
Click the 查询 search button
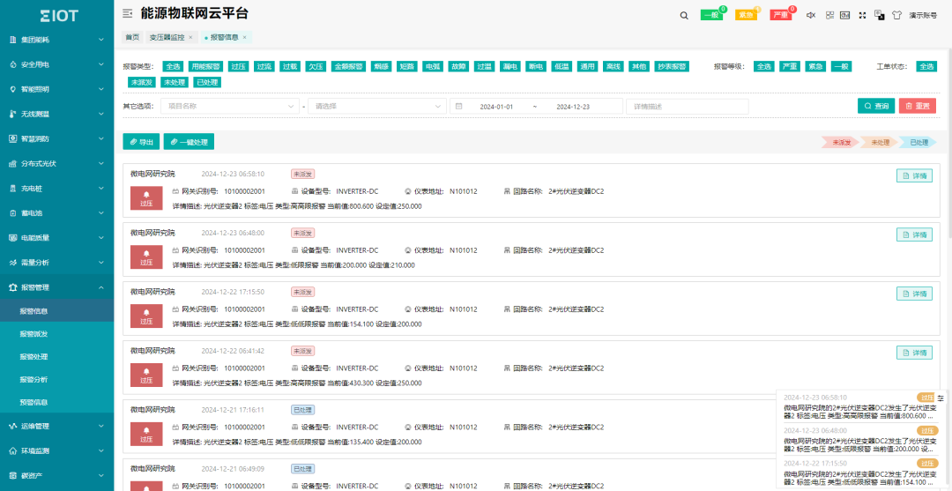(x=875, y=106)
